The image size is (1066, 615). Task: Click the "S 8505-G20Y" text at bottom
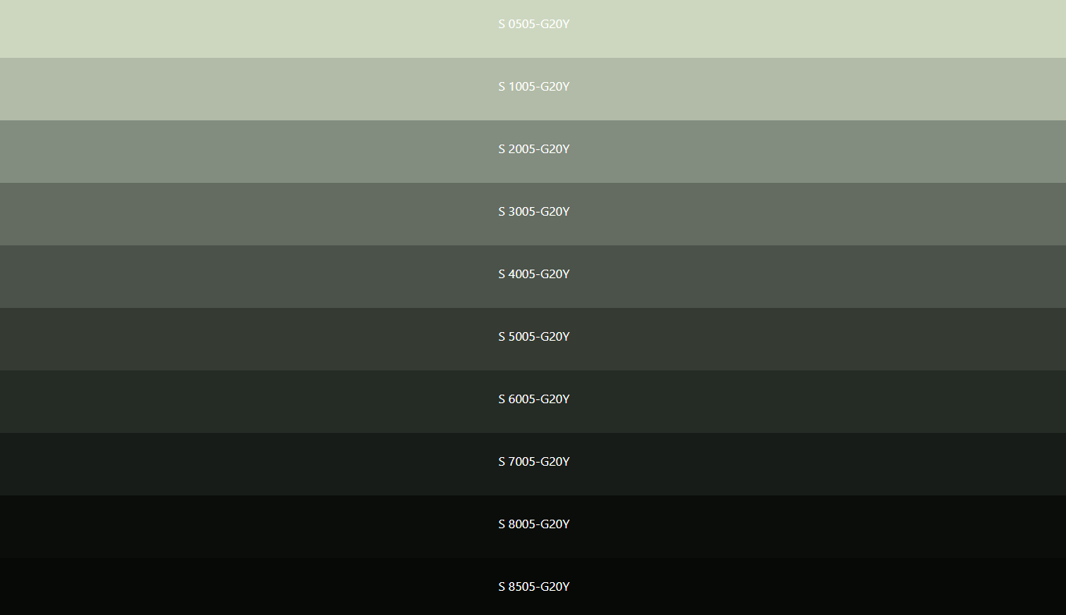[x=534, y=587]
